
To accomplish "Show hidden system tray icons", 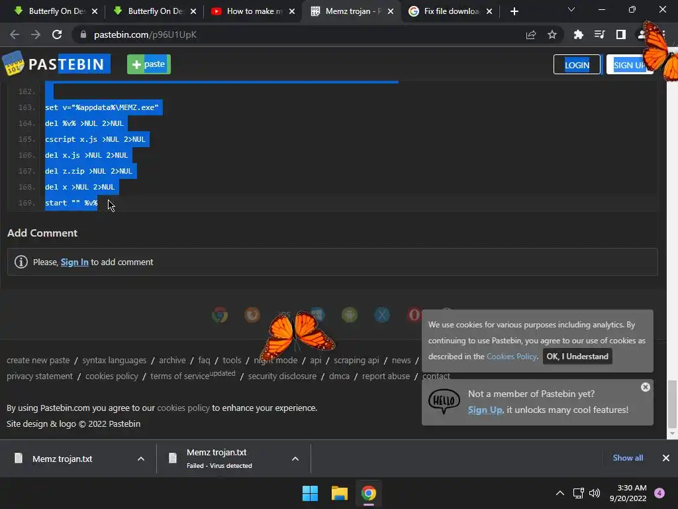I will 560,493.
